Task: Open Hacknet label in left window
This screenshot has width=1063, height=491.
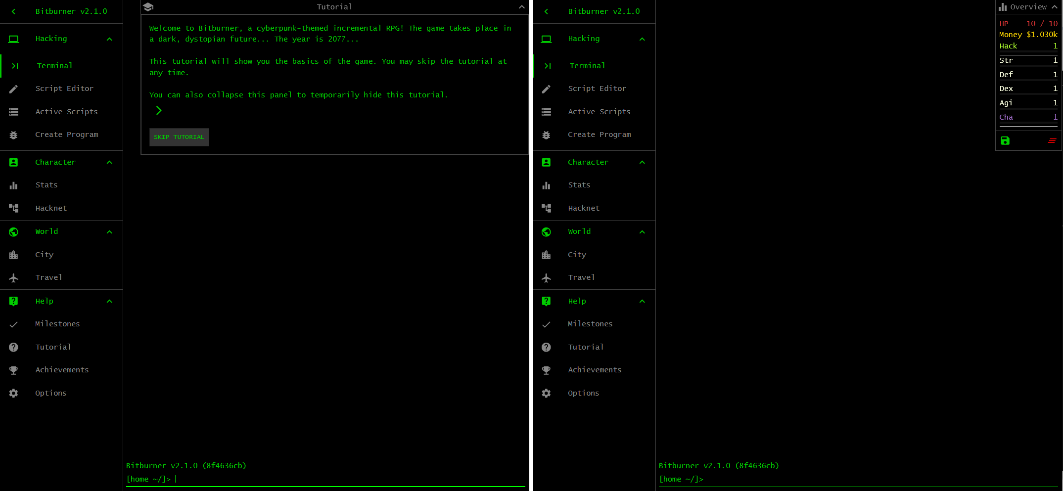Action: click(51, 208)
